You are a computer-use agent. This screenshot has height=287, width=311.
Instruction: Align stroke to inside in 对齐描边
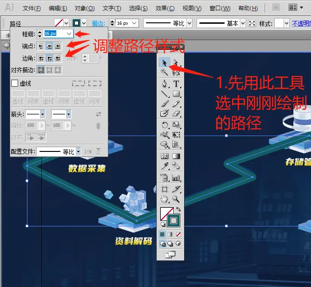click(49, 70)
